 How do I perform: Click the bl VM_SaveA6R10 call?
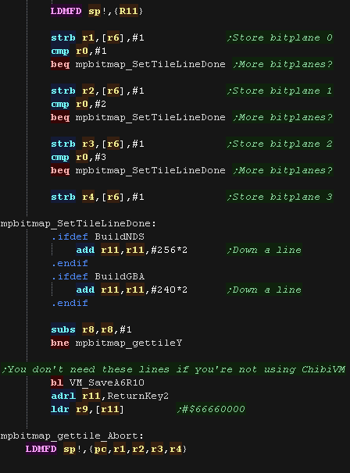(98, 382)
